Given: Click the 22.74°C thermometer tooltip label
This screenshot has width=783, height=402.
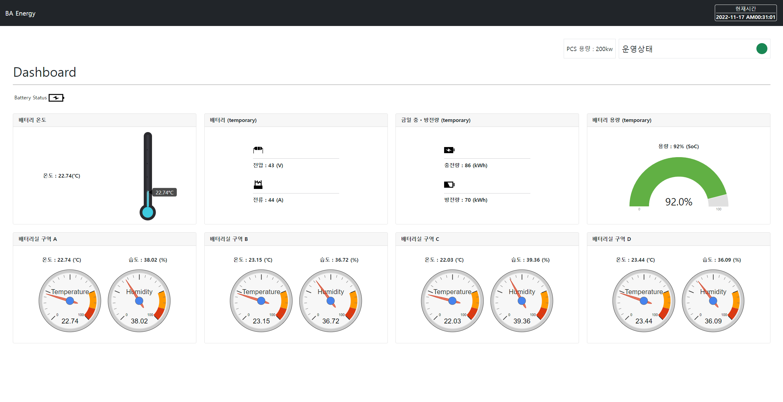Looking at the screenshot, I should 164,192.
